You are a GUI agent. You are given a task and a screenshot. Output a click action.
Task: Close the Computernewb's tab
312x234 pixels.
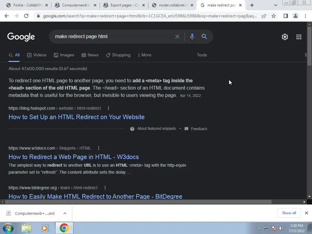pos(95,5)
